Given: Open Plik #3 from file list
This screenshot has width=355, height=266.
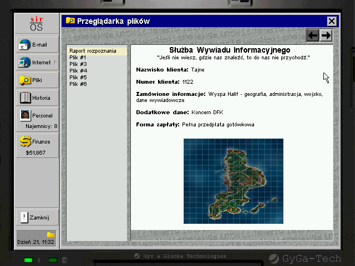Looking at the screenshot, I should [x=78, y=64].
